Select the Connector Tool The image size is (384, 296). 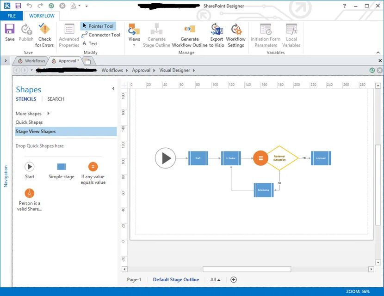[x=101, y=35]
